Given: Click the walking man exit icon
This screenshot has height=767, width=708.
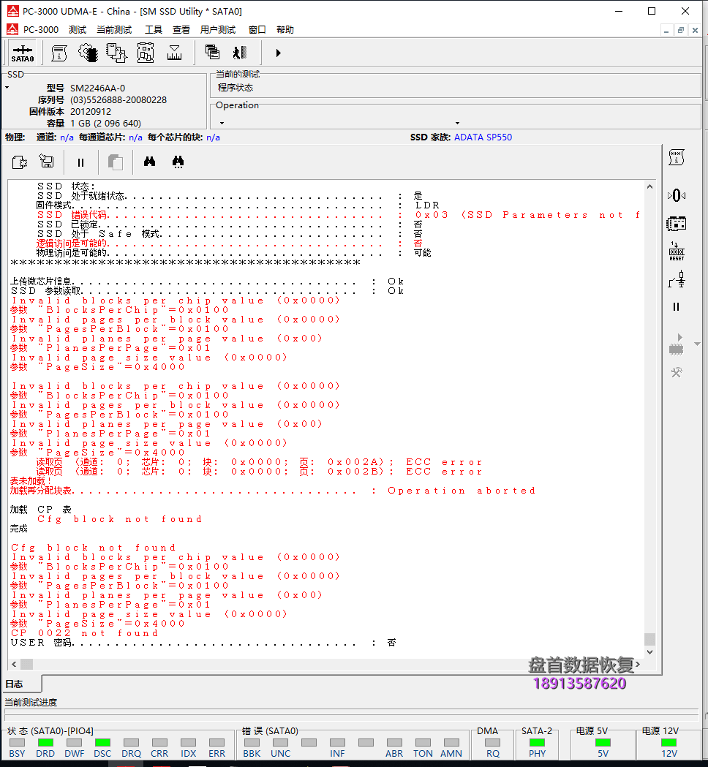Looking at the screenshot, I should click(240, 53).
